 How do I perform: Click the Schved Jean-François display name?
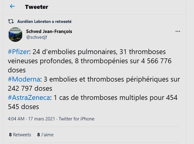[x=49, y=31]
